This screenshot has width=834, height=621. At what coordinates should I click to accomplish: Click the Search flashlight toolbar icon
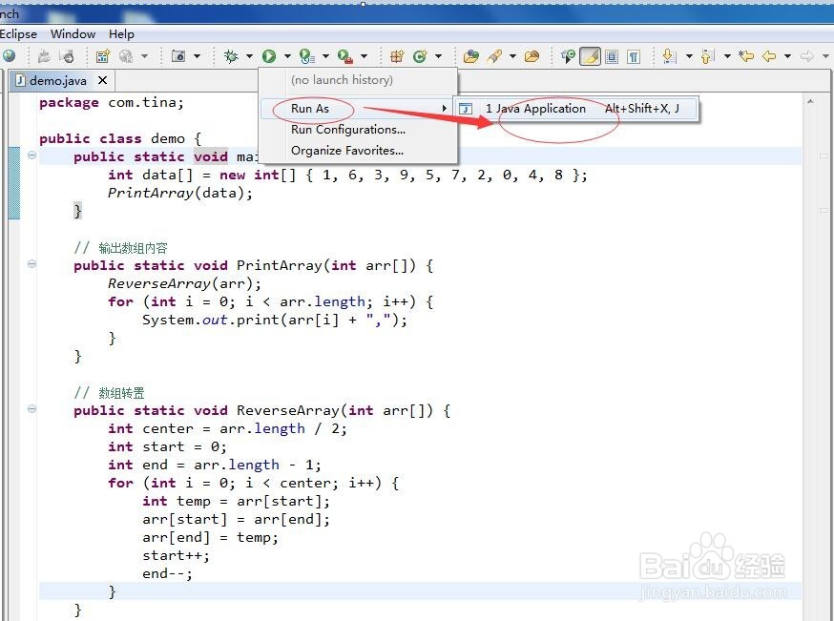tap(495, 56)
